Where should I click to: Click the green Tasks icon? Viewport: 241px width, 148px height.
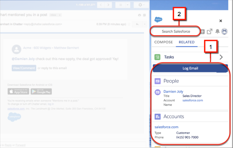coord(157,57)
